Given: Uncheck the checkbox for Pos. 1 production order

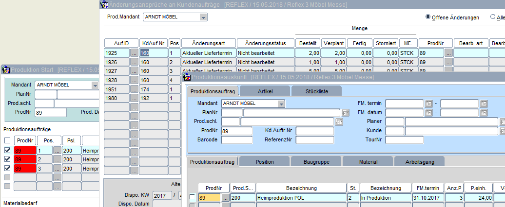Looking at the screenshot, I should click(x=7, y=151).
